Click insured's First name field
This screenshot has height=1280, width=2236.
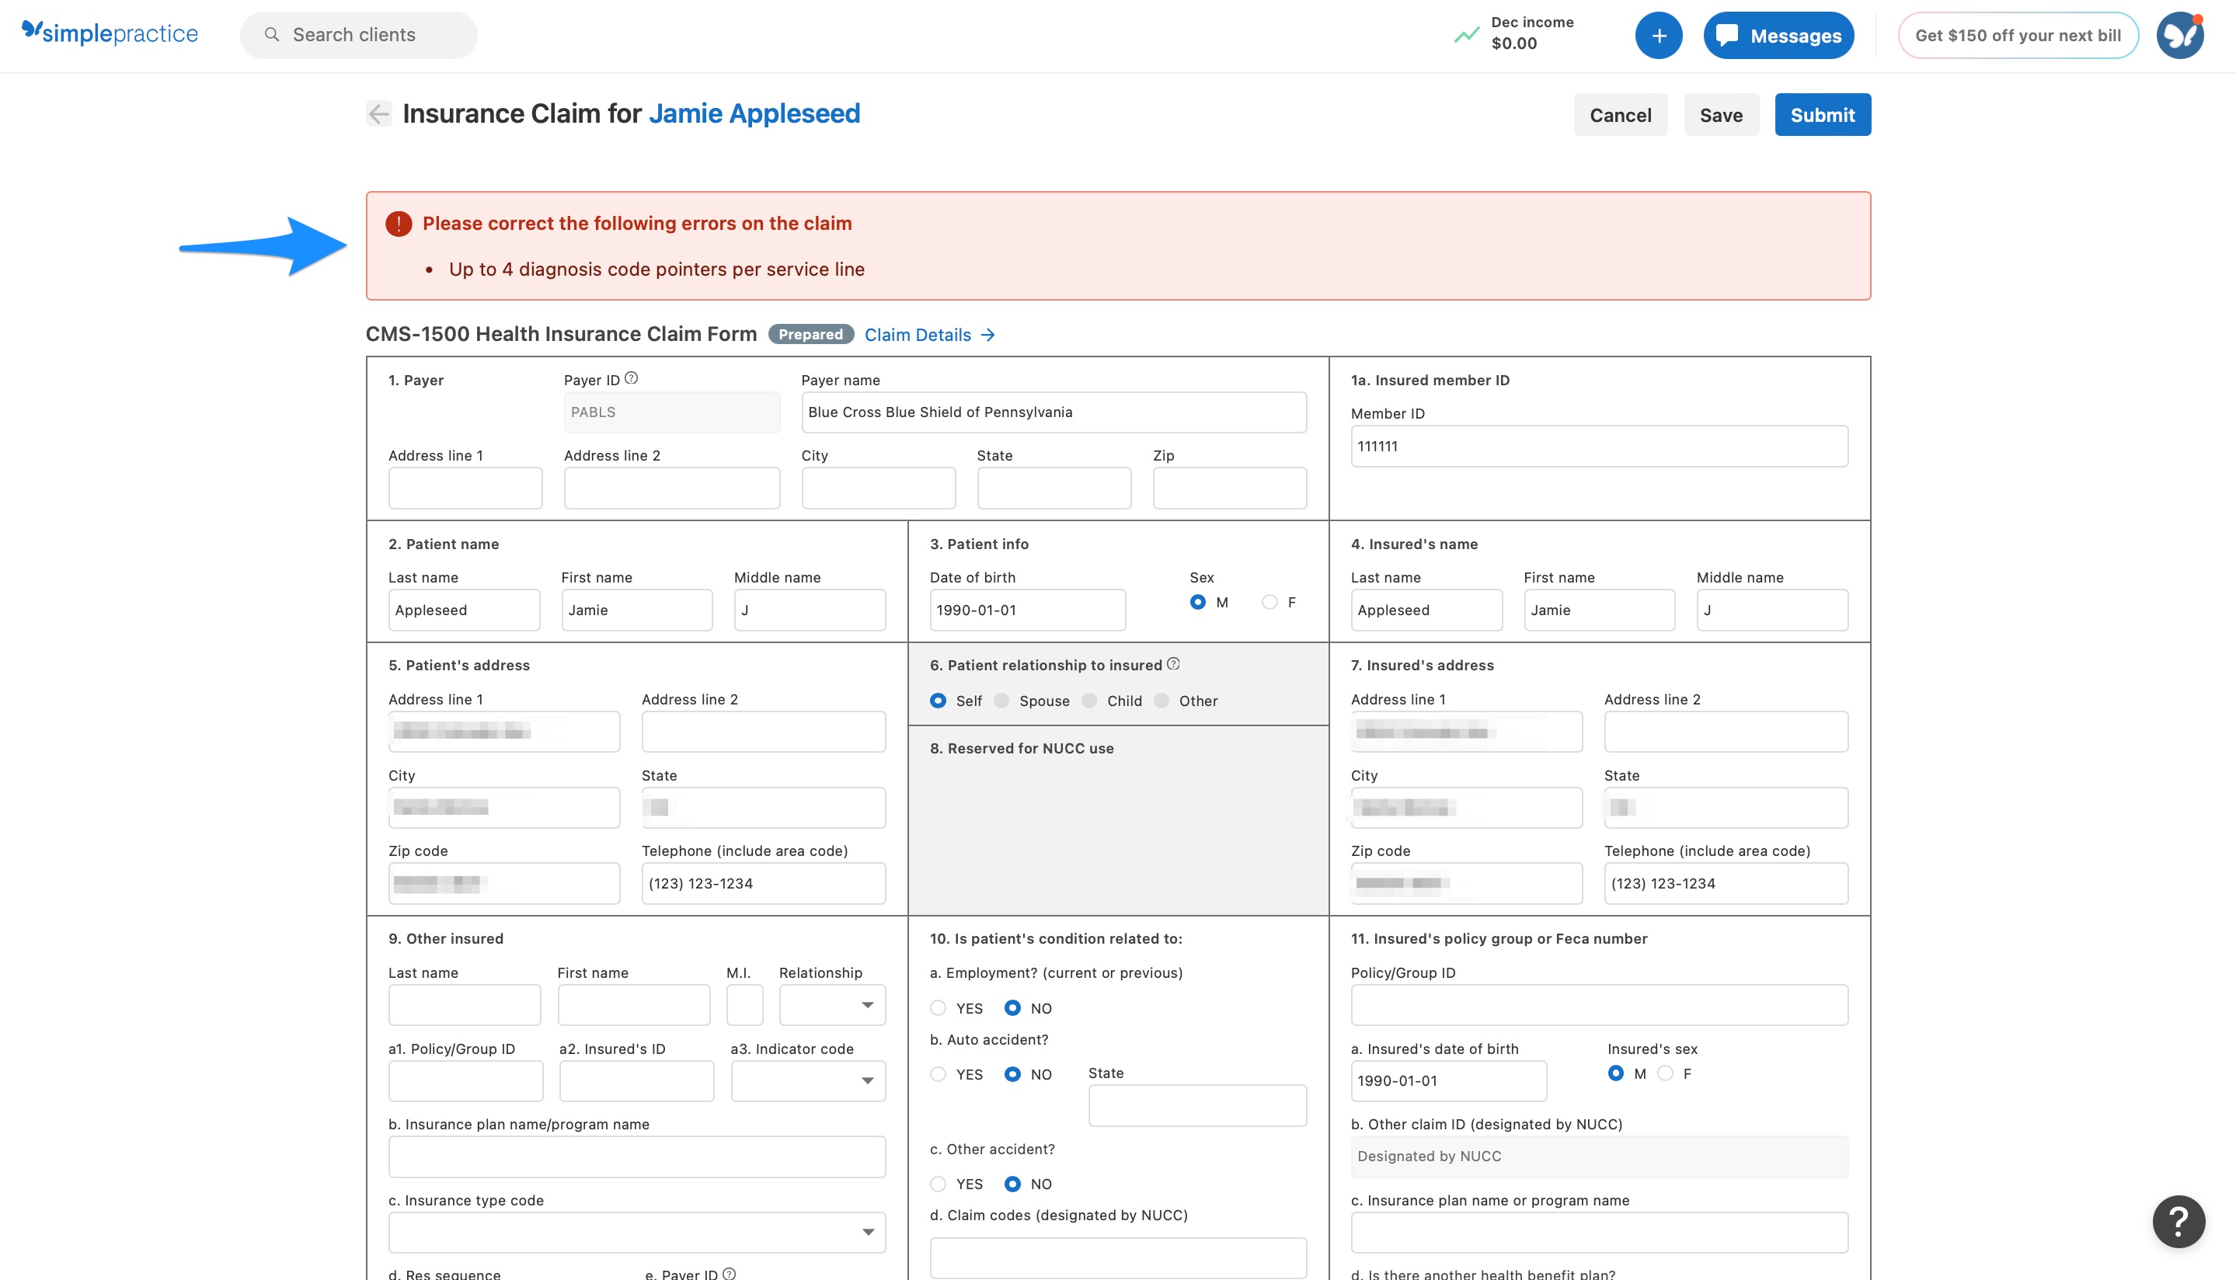point(1598,610)
